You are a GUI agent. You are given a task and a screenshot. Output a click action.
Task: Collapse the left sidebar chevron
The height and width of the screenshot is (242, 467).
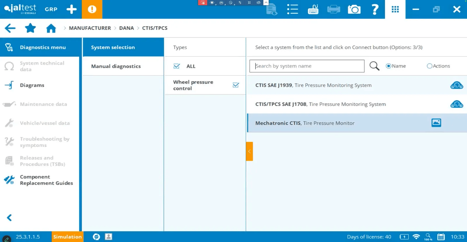(x=9, y=218)
